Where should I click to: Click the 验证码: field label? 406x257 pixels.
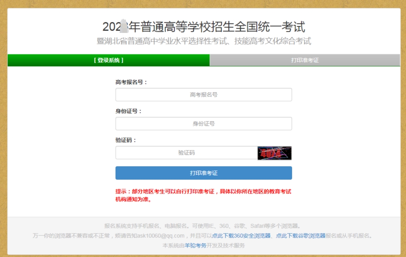[x=126, y=140]
